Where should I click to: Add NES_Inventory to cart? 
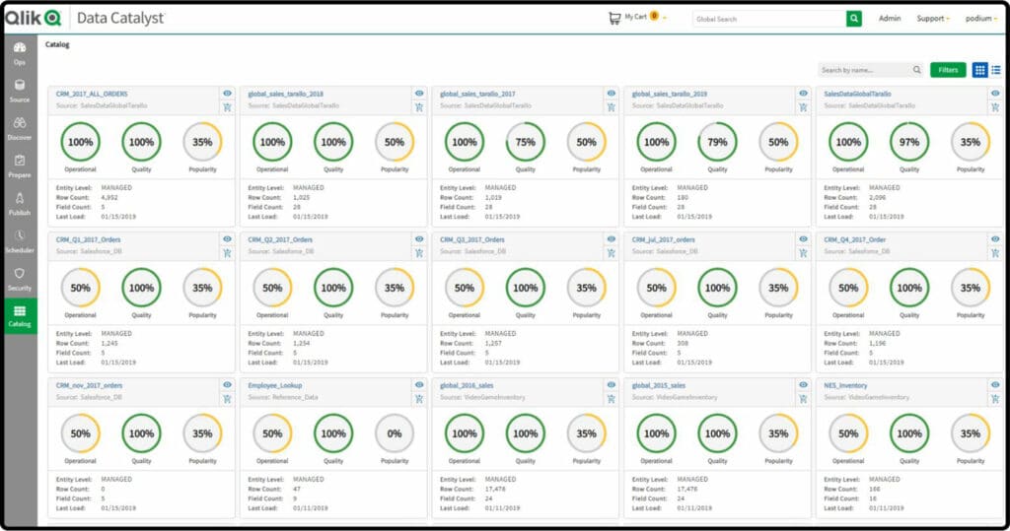coord(995,399)
